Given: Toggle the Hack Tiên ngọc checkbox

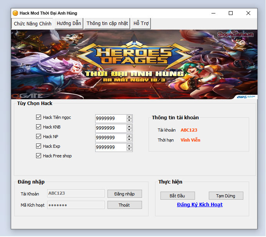Looking at the screenshot, I should pos(38,117).
